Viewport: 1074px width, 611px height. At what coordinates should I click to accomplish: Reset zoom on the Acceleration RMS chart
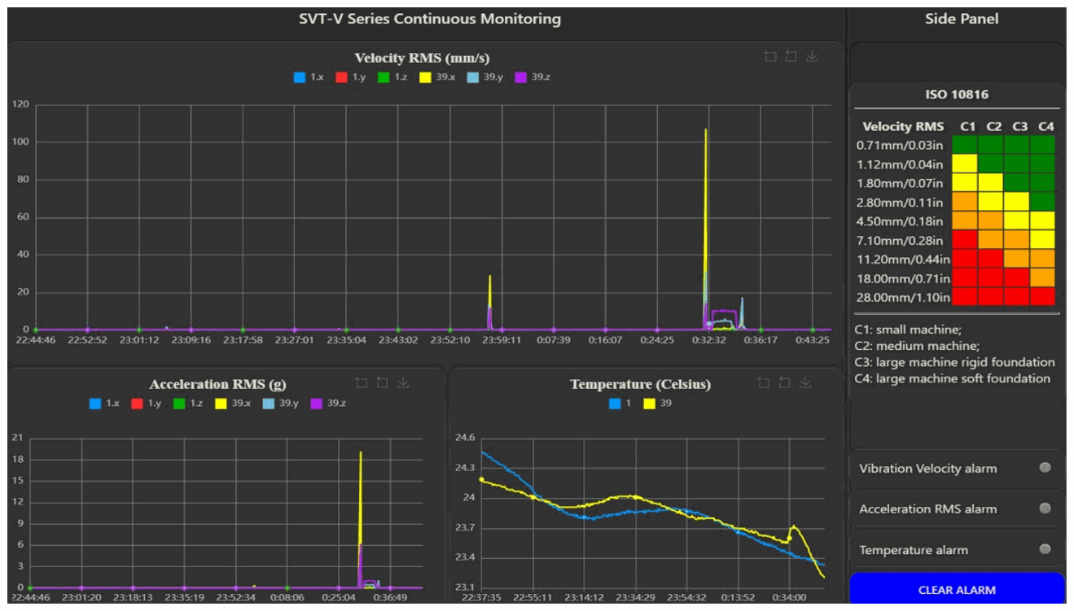tap(382, 383)
